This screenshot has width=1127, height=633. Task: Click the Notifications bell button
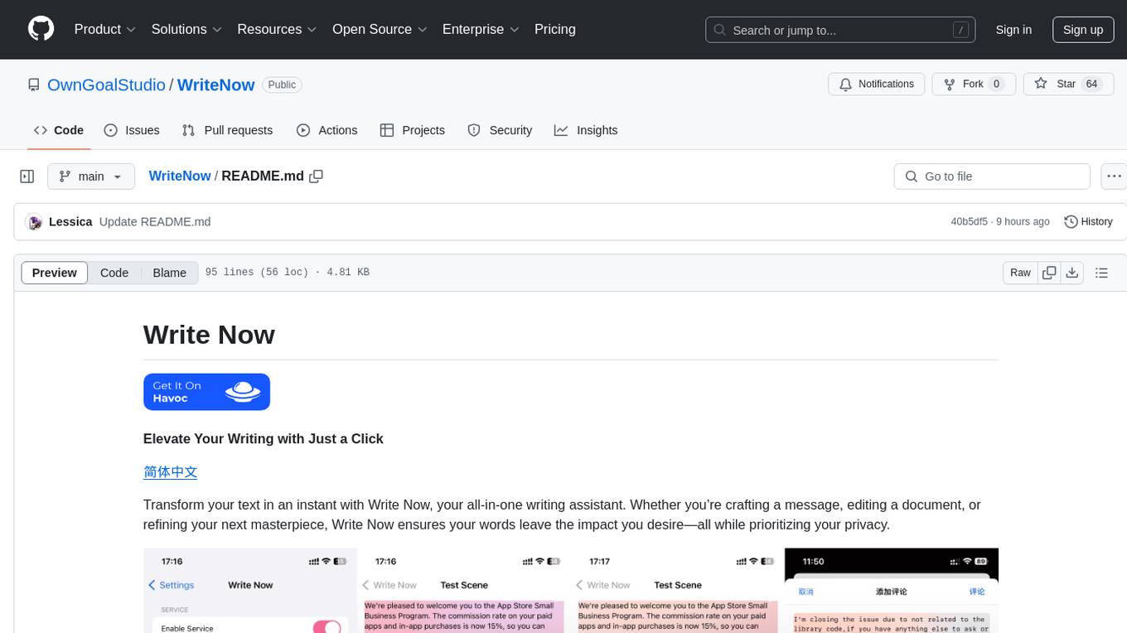coord(877,84)
